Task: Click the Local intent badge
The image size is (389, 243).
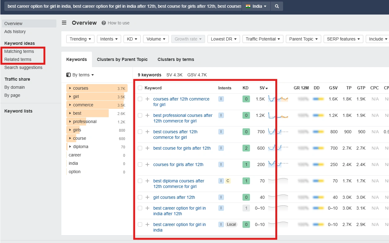Action: pos(231,224)
